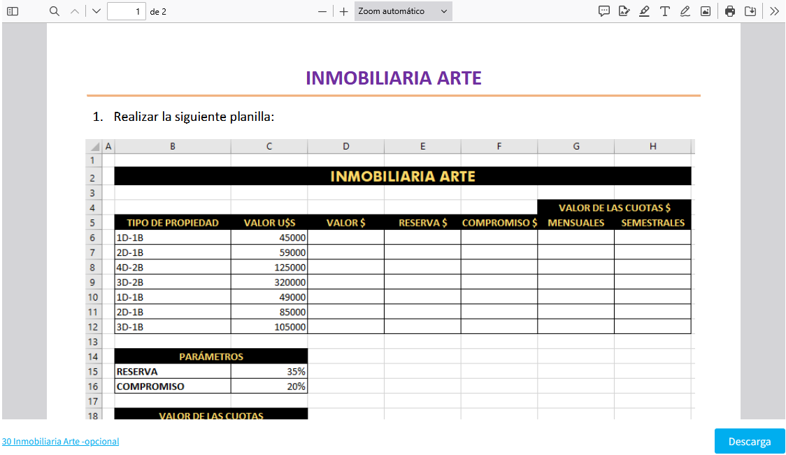Open the find in document search
The image size is (786, 455).
click(x=55, y=11)
